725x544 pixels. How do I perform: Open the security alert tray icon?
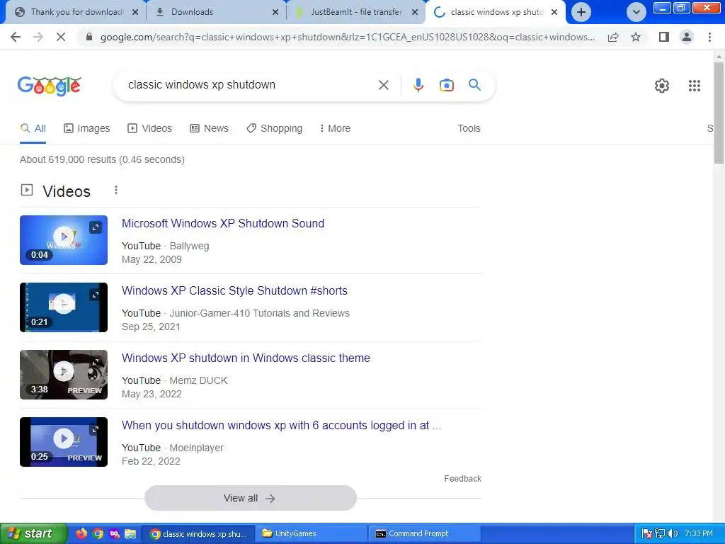[x=647, y=533]
